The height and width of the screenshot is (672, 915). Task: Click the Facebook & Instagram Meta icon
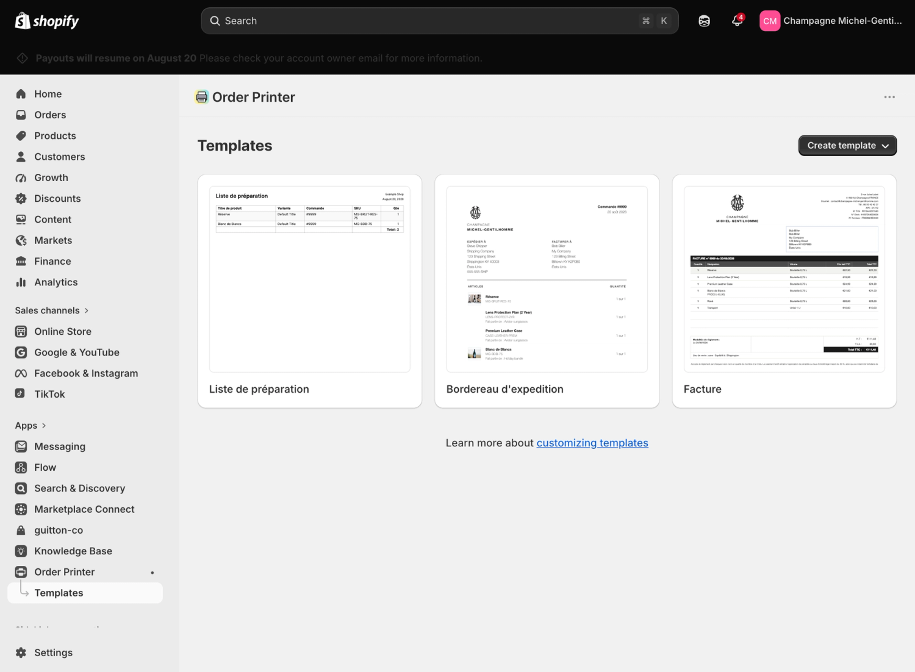click(21, 373)
